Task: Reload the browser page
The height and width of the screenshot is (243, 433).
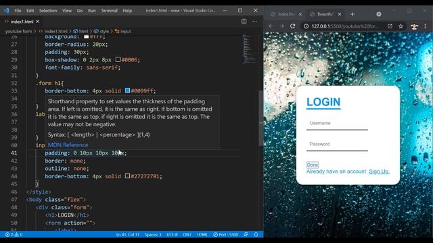Action: coord(292,26)
